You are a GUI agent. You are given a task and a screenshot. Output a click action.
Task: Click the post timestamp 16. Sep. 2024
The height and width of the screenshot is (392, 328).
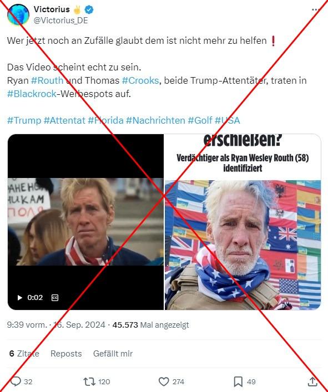point(79,325)
